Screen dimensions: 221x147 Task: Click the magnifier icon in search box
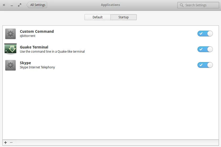[182, 5]
